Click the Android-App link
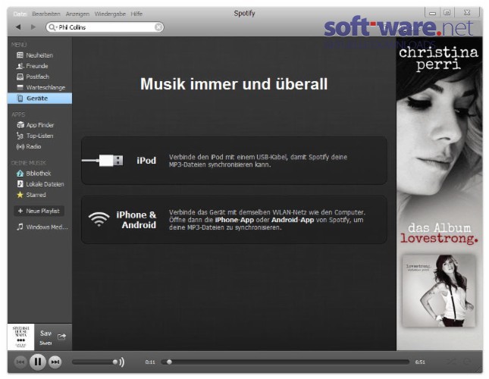Screen dimensions: 489x379 (293, 220)
